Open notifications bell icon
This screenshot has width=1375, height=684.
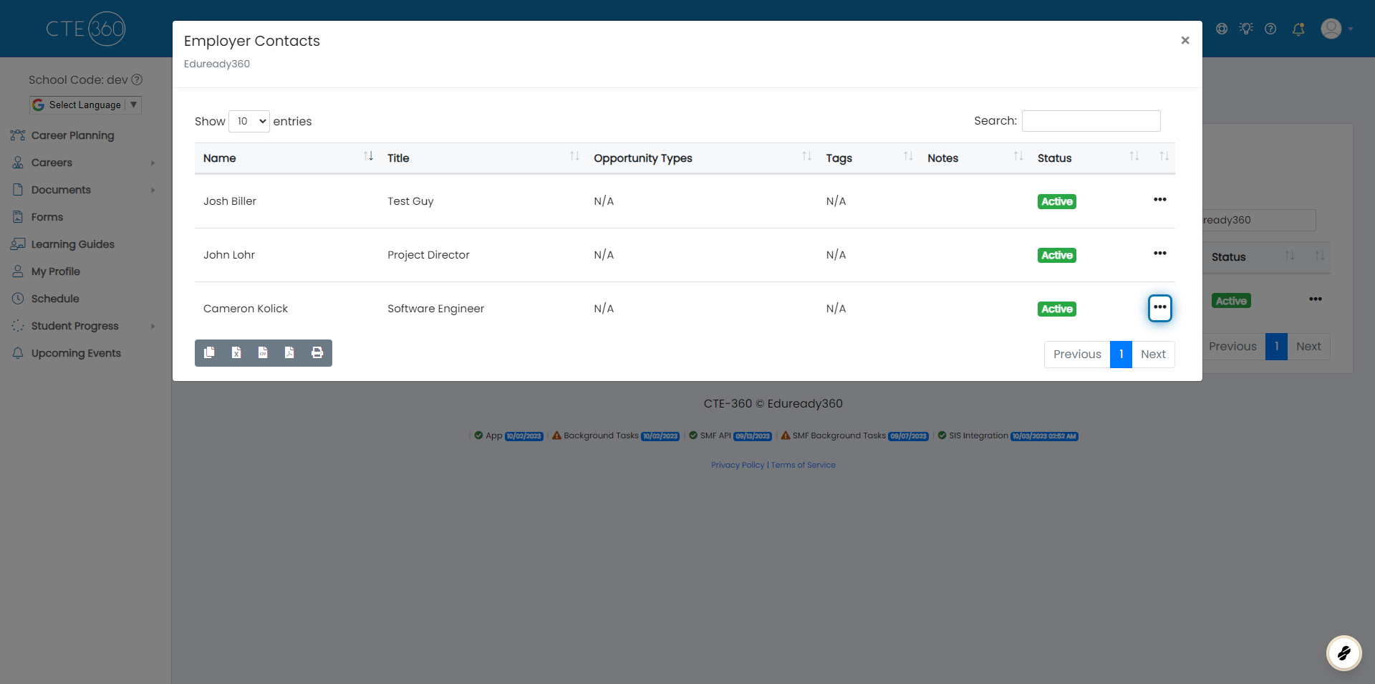pyautogui.click(x=1298, y=29)
